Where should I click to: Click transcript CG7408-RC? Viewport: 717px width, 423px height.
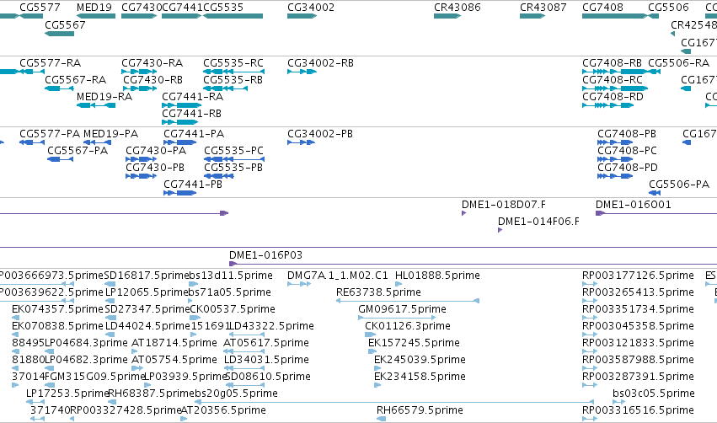pyautogui.click(x=615, y=88)
